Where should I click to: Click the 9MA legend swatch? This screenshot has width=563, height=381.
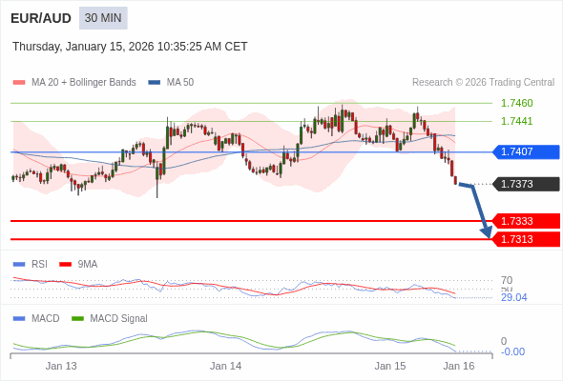click(x=65, y=265)
